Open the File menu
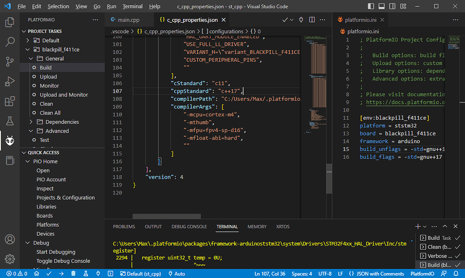This screenshot has height=278, width=465. point(22,6)
